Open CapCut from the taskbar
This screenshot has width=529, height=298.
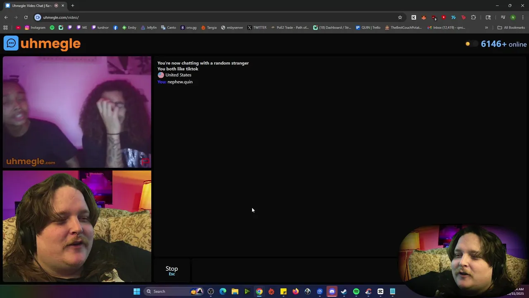(381, 291)
